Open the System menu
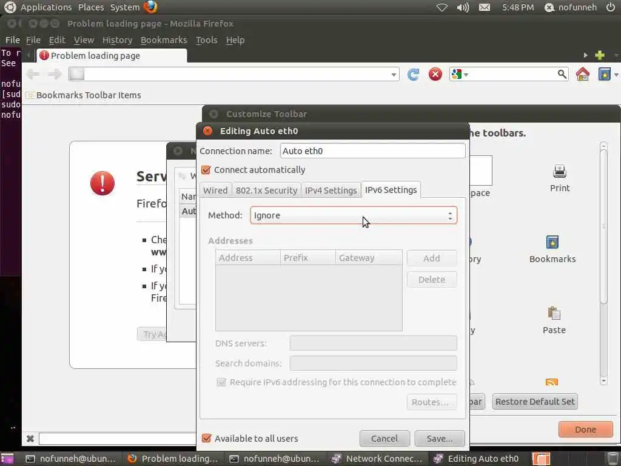 (x=125, y=7)
